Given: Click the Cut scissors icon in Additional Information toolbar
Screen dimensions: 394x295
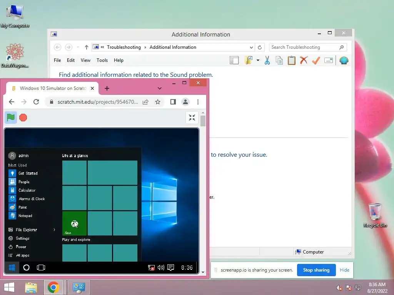Looking at the screenshot, I should 267,60.
